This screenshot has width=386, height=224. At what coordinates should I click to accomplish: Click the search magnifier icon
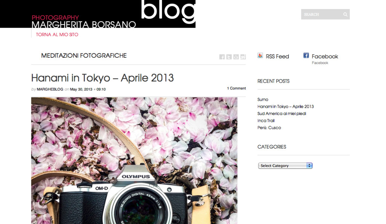point(345,15)
